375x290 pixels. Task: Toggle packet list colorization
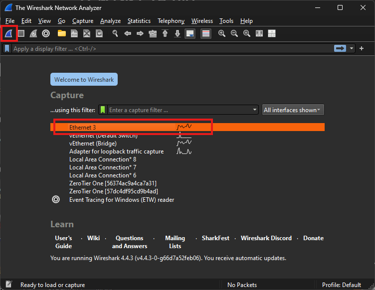(206, 34)
